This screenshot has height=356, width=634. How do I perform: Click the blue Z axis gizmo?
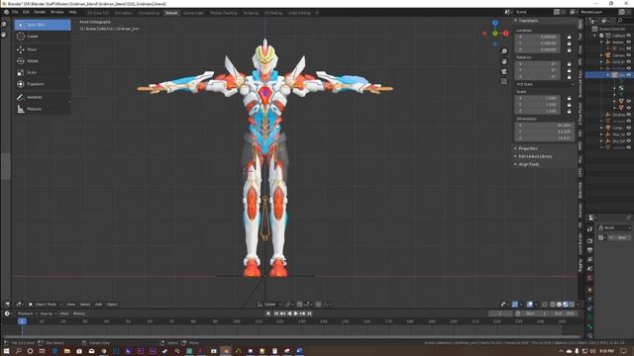click(495, 23)
